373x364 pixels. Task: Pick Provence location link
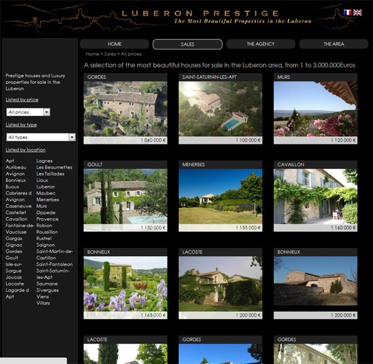(47, 219)
